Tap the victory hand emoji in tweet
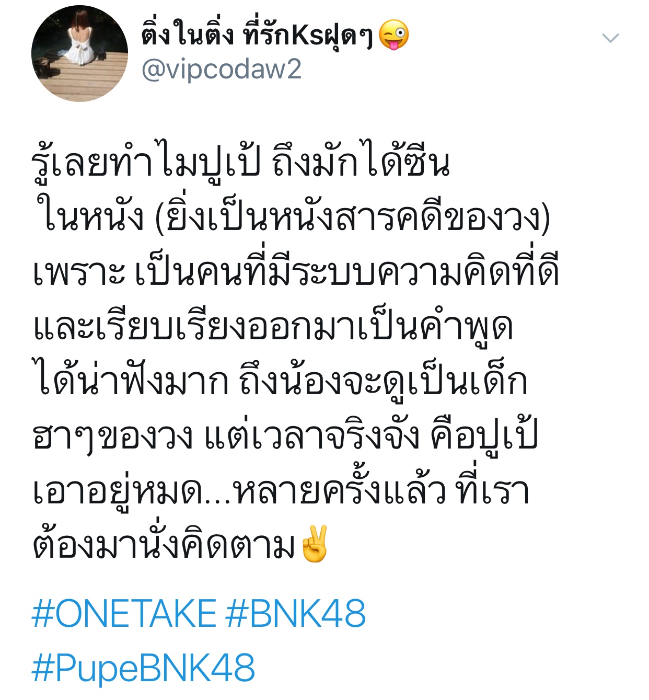 pyautogui.click(x=315, y=544)
